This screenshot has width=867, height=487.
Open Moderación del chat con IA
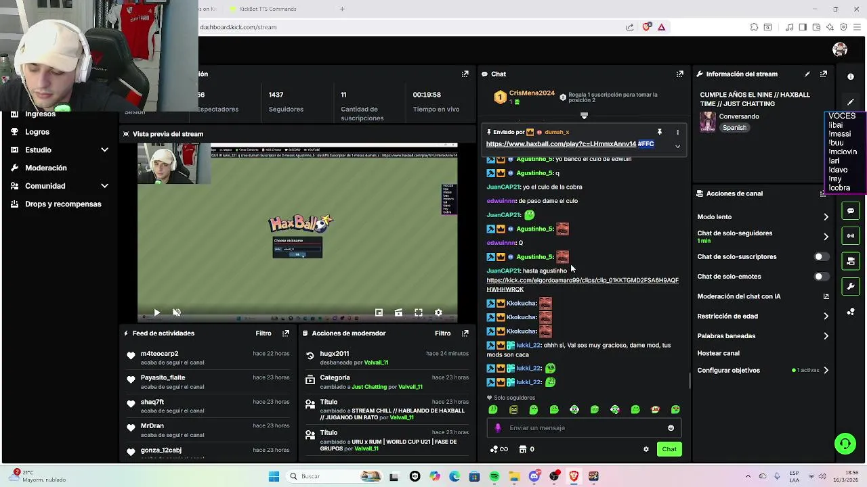(x=763, y=296)
